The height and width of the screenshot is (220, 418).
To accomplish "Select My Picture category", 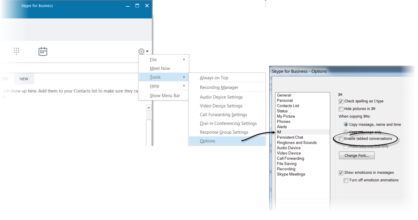I will (302, 116).
